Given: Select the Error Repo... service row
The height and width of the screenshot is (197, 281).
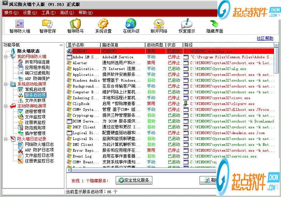Looking at the screenshot, I should (170, 150).
